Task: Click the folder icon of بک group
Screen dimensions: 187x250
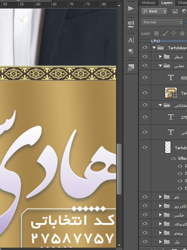Action: pyautogui.click(x=167, y=242)
